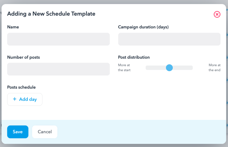Cancel adding the schedule template
Screen dimensions: 228x147
point(45,132)
